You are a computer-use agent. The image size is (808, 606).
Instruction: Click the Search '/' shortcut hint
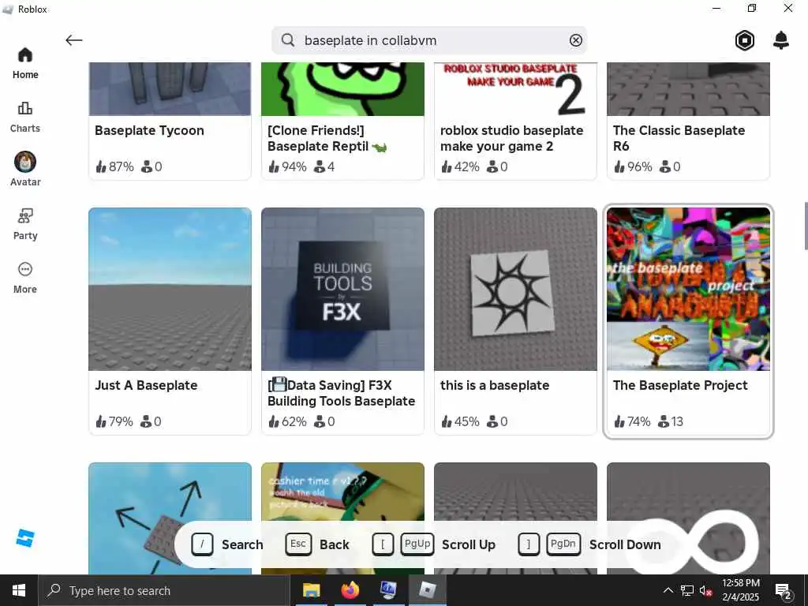226,544
